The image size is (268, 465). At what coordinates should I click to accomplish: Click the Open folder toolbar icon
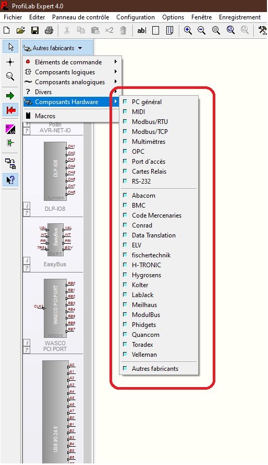[x=20, y=30]
